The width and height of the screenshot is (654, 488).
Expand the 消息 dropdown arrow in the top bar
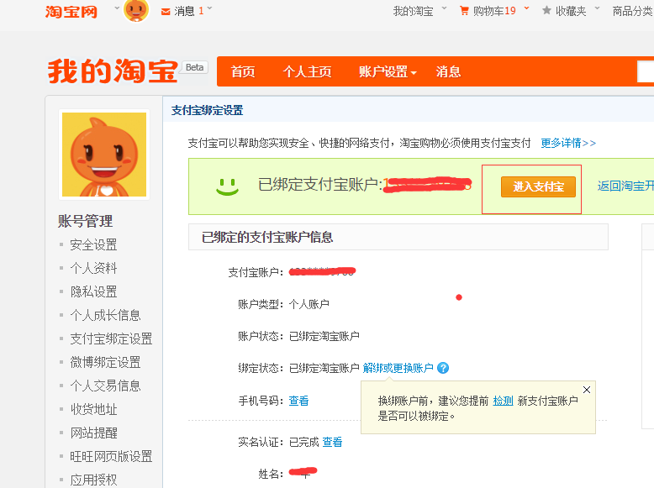click(209, 8)
